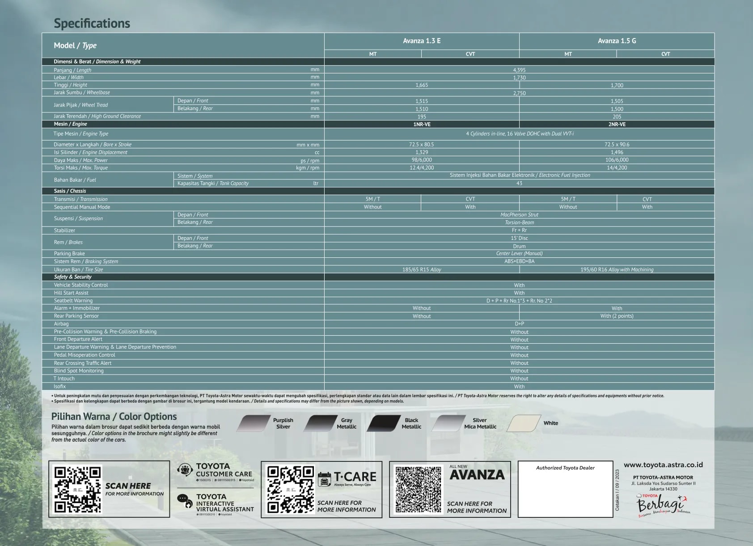The height and width of the screenshot is (546, 753).
Task: Click the Panjang / Length row label
Action: pos(72,70)
